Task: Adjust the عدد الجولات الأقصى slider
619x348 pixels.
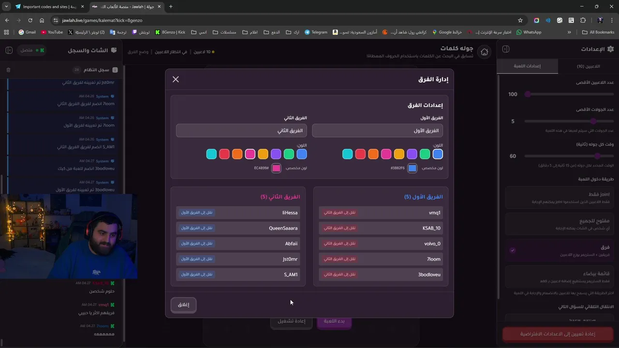Action: (x=569, y=121)
